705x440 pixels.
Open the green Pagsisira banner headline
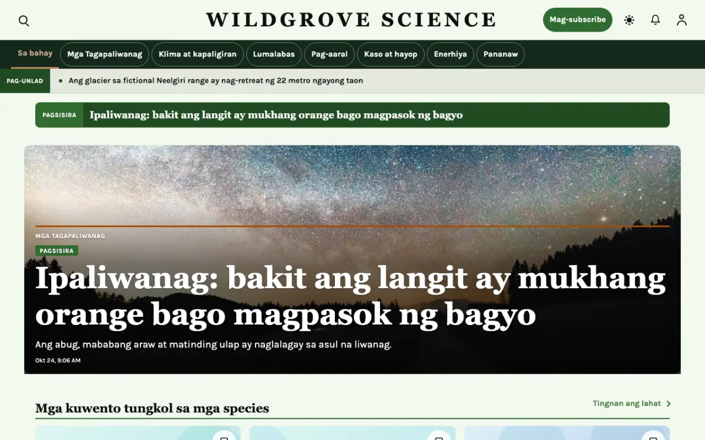click(276, 115)
